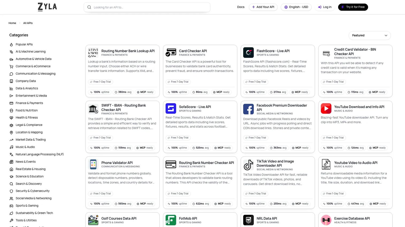Viewport: 405px width, 227px height.
Task: Select the Music & Audio category
Action: 25,147
